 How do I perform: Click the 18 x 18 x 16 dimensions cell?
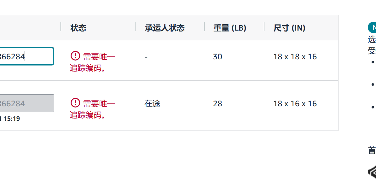pyautogui.click(x=295, y=57)
